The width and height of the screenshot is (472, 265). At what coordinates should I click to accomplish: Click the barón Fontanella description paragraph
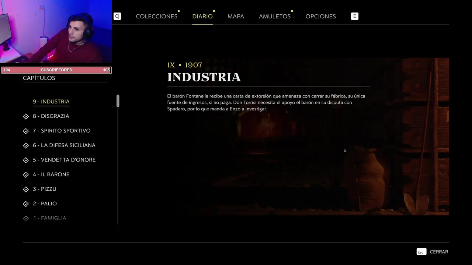pyautogui.click(x=266, y=102)
